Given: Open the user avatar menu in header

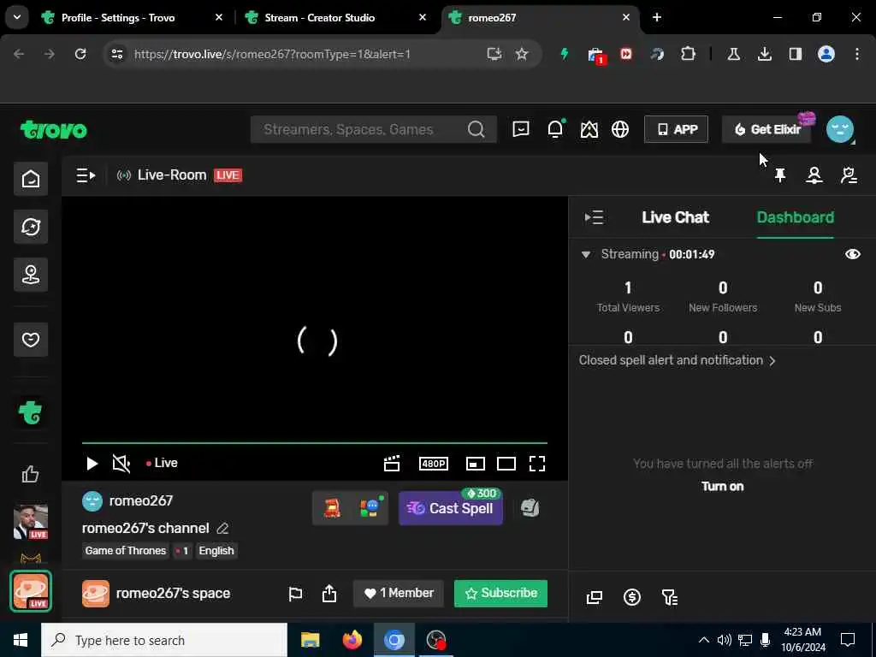Looking at the screenshot, I should [840, 129].
